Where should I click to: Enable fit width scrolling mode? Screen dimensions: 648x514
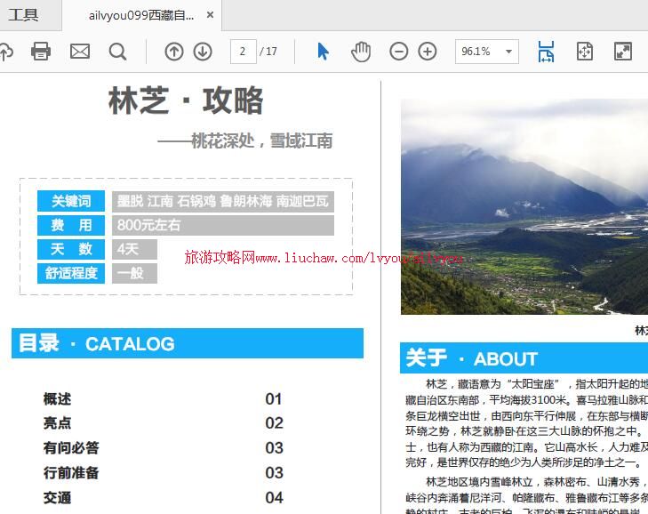pos(546,52)
